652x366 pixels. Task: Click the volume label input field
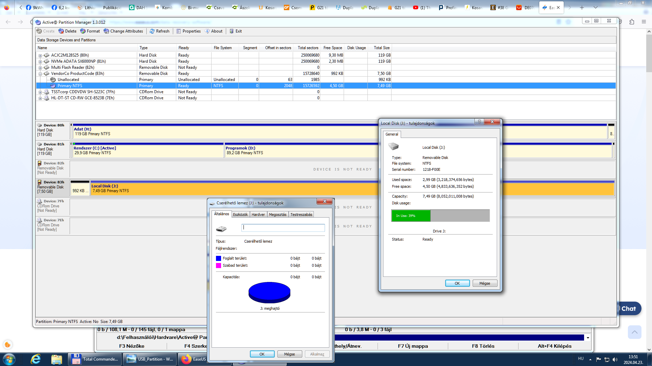283,228
